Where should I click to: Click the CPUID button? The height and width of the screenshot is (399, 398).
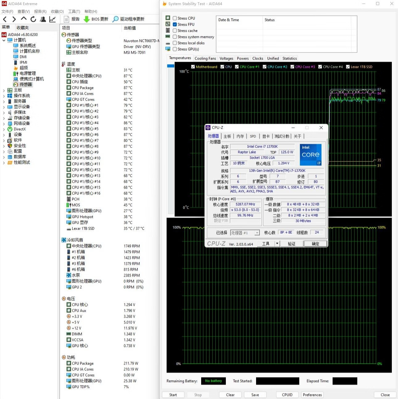(x=287, y=395)
